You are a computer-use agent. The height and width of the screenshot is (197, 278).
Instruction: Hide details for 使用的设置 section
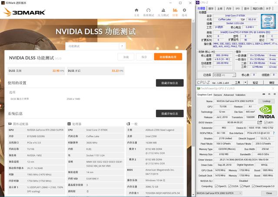pos(170,83)
